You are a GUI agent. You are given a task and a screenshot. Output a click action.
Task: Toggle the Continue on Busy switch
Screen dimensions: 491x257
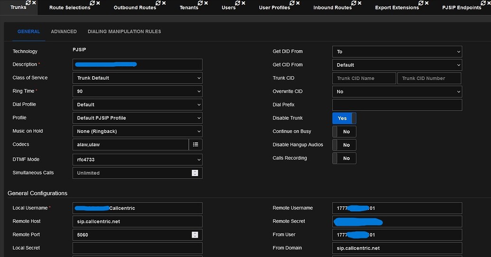pyautogui.click(x=344, y=132)
